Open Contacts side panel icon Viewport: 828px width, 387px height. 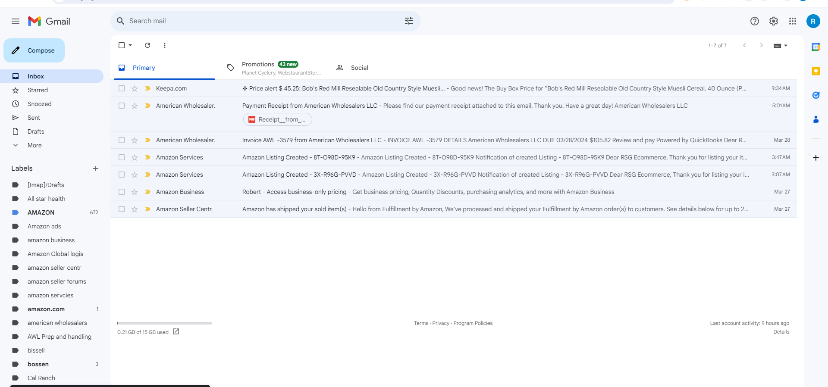tap(816, 119)
